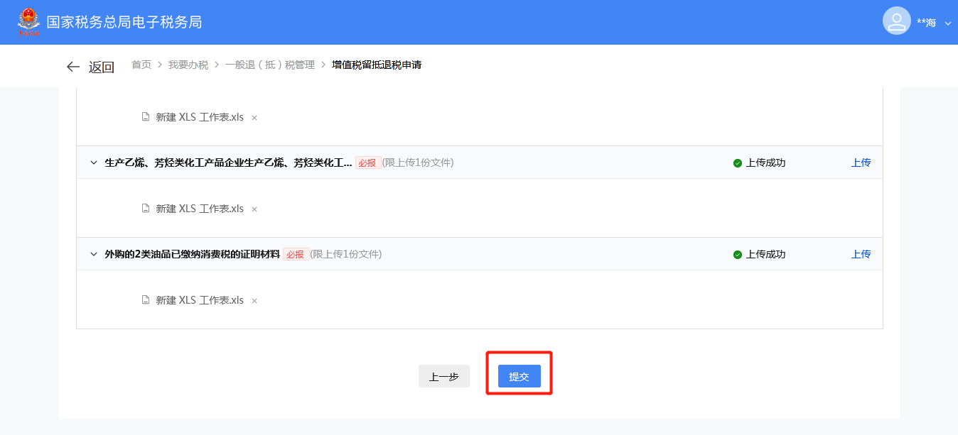Click the file icon of topmost xls file
Screen dimensions: 958x435
(x=146, y=117)
